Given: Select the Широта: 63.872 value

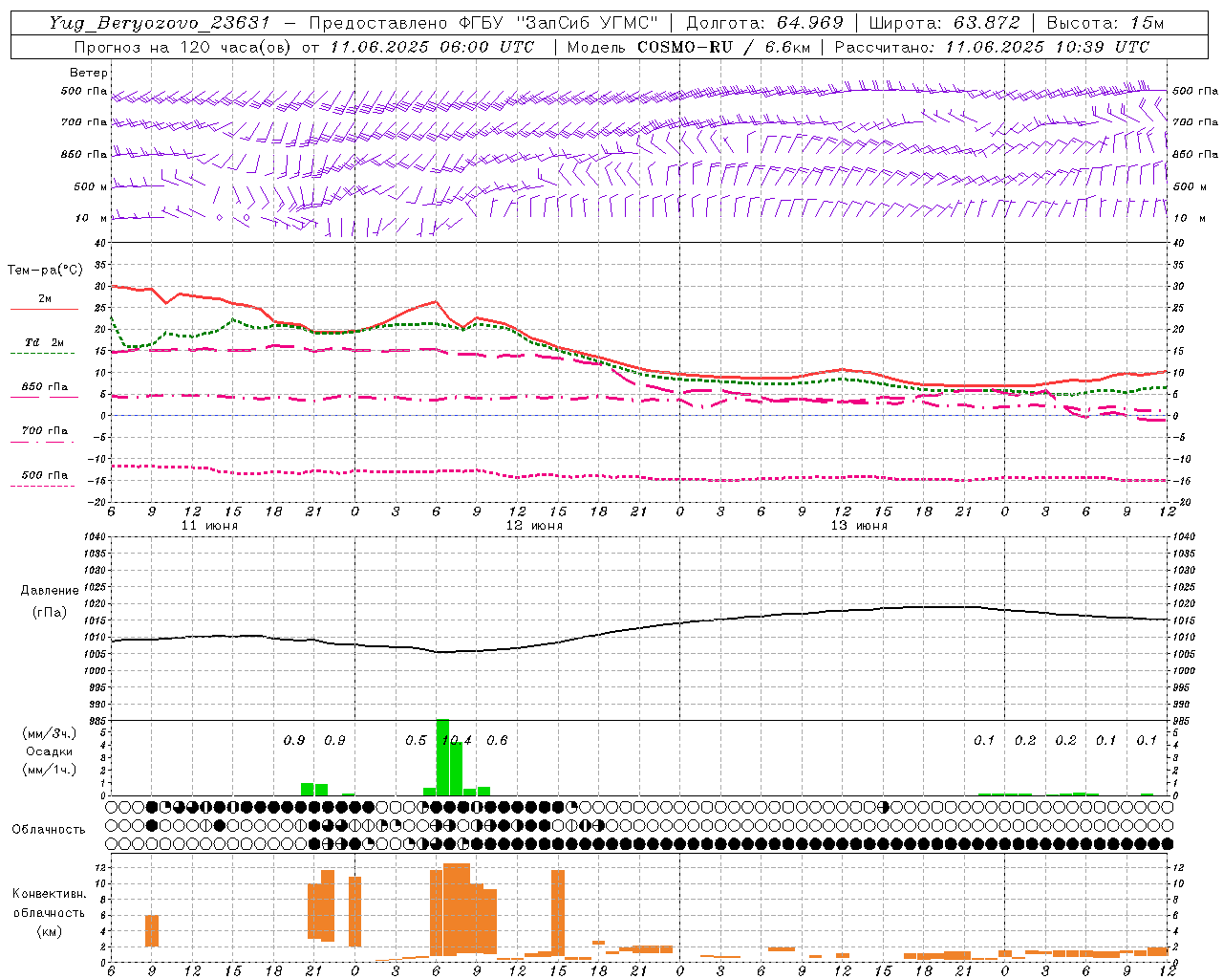Looking at the screenshot, I should (x=944, y=23).
